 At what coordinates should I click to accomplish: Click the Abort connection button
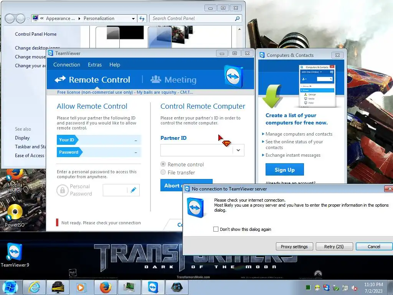(x=172, y=186)
